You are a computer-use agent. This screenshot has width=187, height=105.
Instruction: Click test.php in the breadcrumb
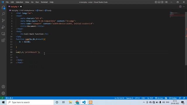click(x=15, y=10)
